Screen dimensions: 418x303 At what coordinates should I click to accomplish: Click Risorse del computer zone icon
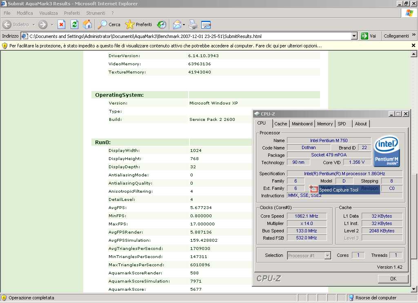351,298
